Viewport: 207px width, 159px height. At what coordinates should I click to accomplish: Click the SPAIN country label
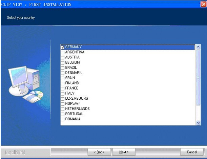coord(70,78)
